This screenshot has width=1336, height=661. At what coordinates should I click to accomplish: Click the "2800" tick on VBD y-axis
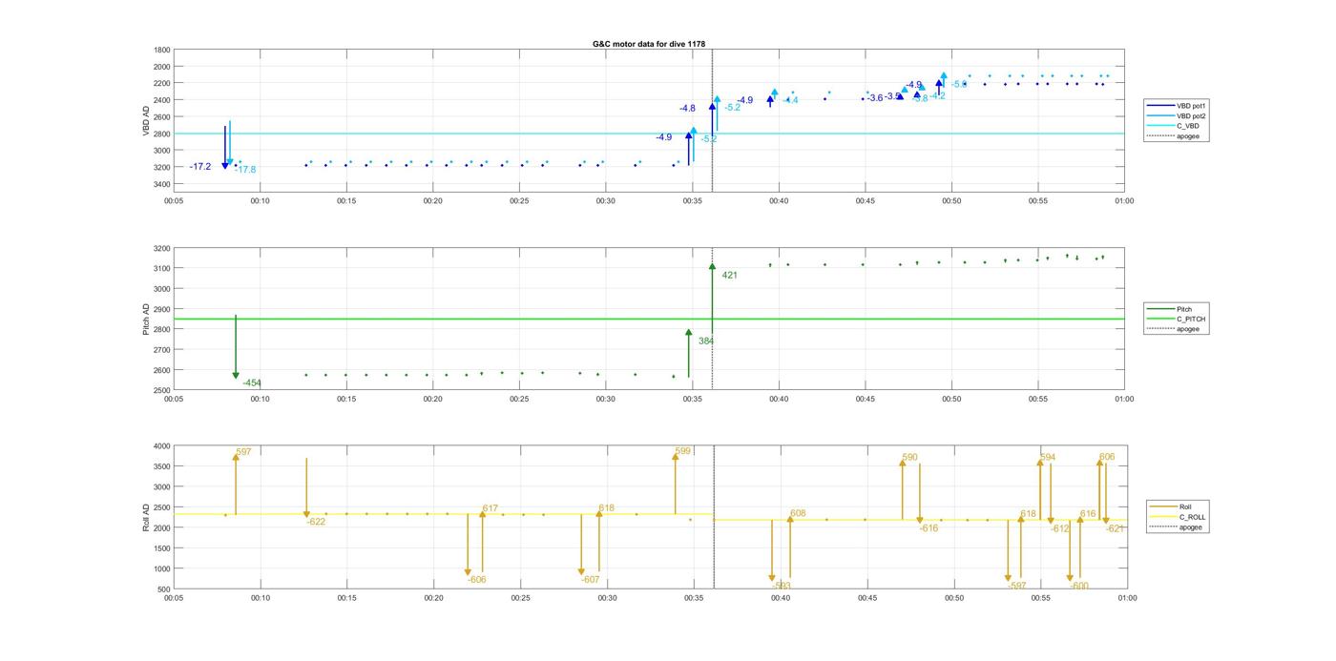(162, 134)
